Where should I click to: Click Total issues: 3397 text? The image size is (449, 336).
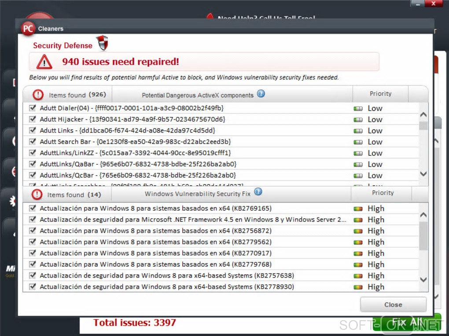point(135,322)
